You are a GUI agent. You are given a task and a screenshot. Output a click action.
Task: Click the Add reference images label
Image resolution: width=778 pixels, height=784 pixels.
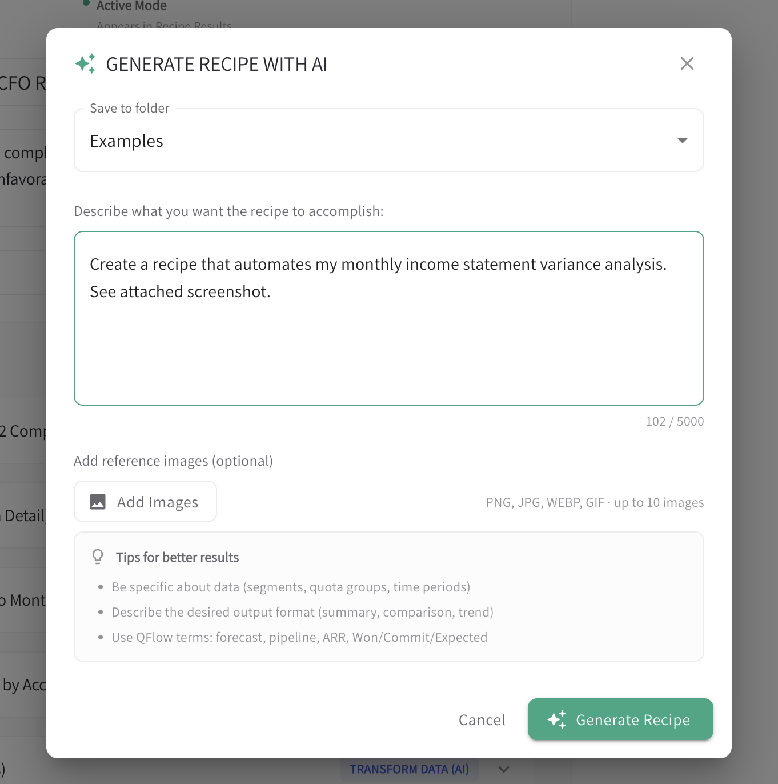click(x=173, y=461)
